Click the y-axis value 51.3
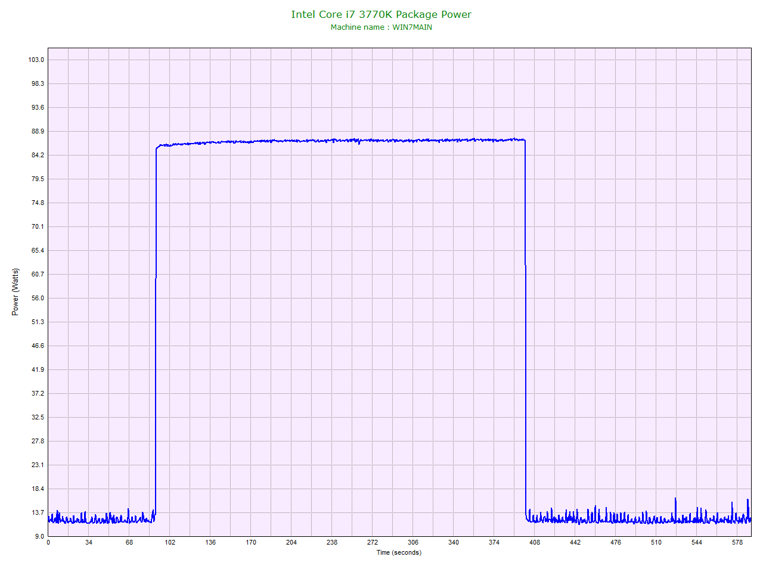Viewport: 763px width, 572px height. click(x=38, y=322)
